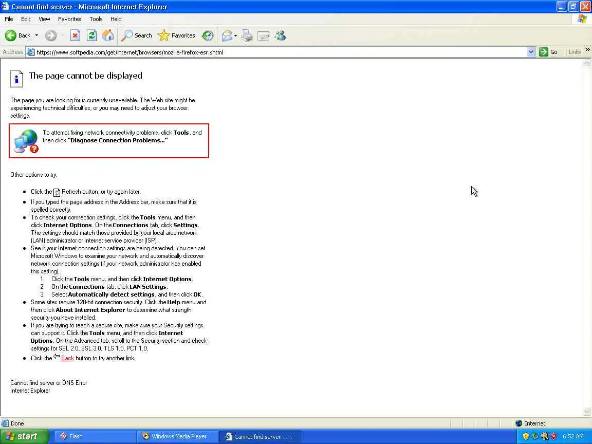The image size is (592, 444).
Task: Click the Stop loading icon
Action: [x=75, y=35]
